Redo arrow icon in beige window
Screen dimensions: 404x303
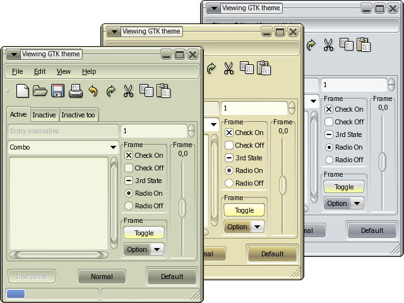[x=211, y=68]
